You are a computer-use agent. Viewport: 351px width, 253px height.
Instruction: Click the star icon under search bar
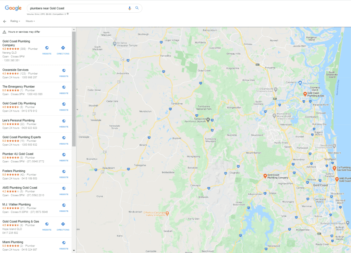click(x=68, y=14)
